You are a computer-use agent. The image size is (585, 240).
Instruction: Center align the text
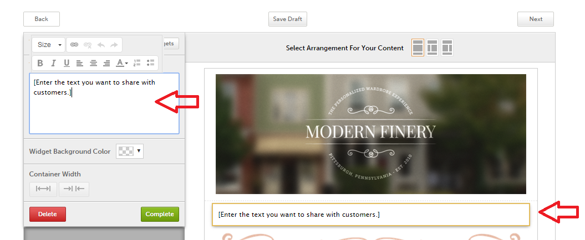(93, 63)
